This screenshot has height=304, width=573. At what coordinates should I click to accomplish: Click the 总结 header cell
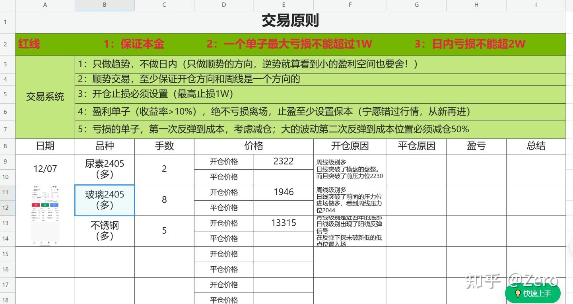[x=536, y=146]
